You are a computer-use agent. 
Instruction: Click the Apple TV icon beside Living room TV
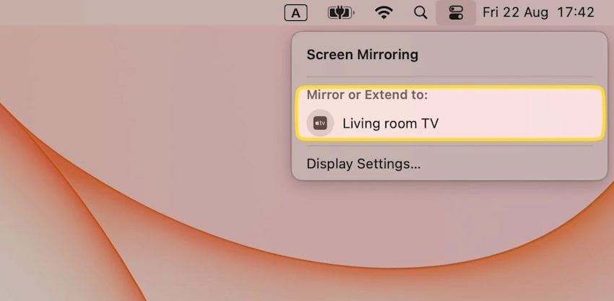pyautogui.click(x=320, y=123)
